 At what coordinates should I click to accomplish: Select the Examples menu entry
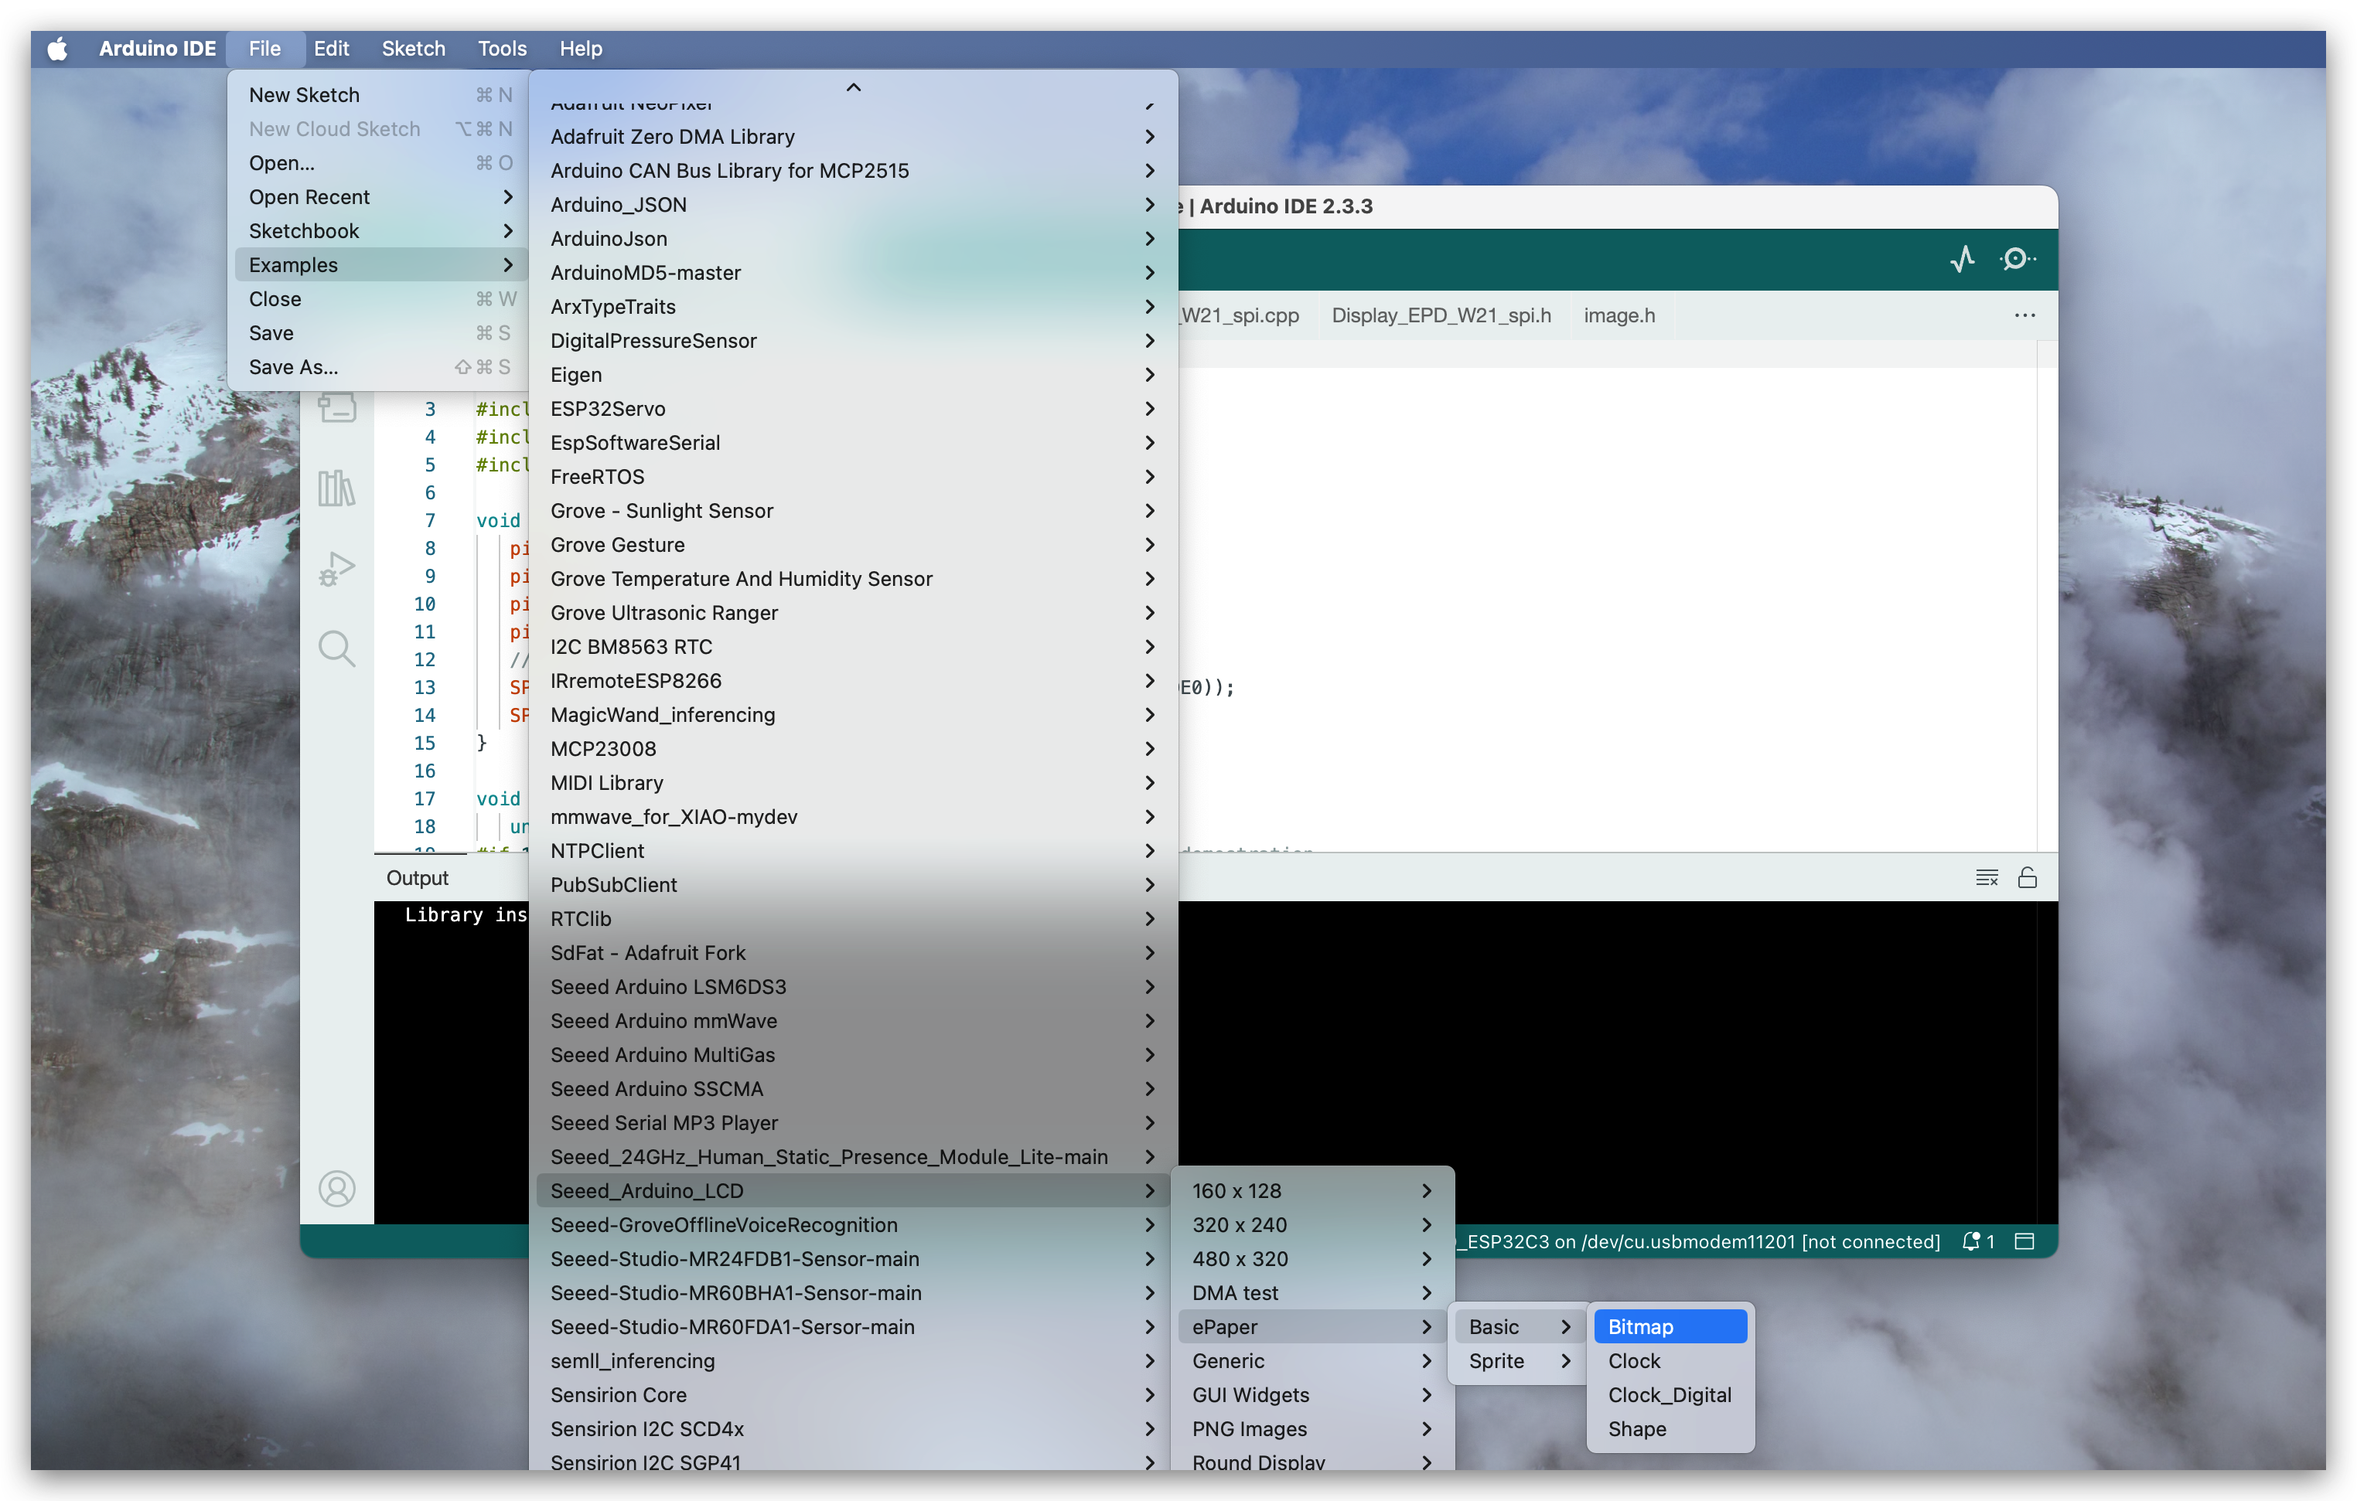tap(380, 265)
